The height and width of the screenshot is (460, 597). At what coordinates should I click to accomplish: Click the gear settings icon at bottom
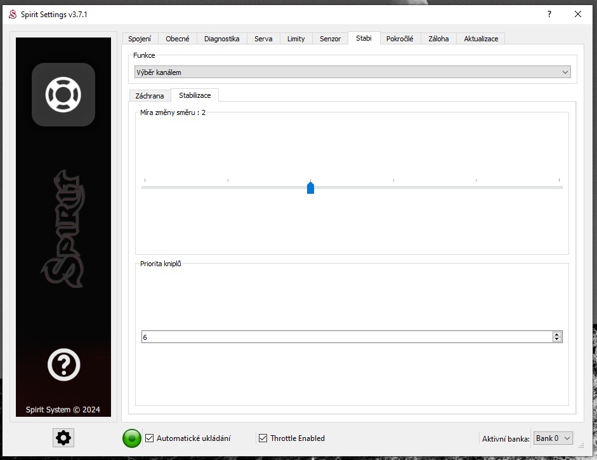(64, 437)
